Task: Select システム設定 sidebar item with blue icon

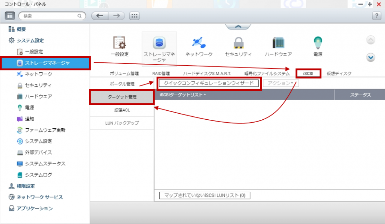Action: [34, 141]
